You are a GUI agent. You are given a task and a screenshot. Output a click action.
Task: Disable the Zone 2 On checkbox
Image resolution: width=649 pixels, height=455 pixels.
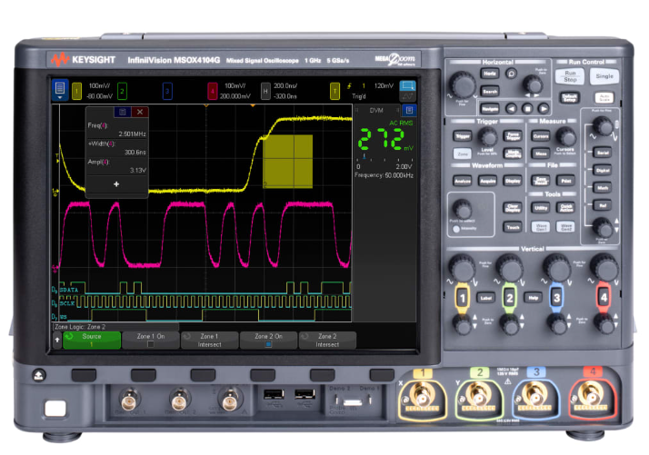268,344
